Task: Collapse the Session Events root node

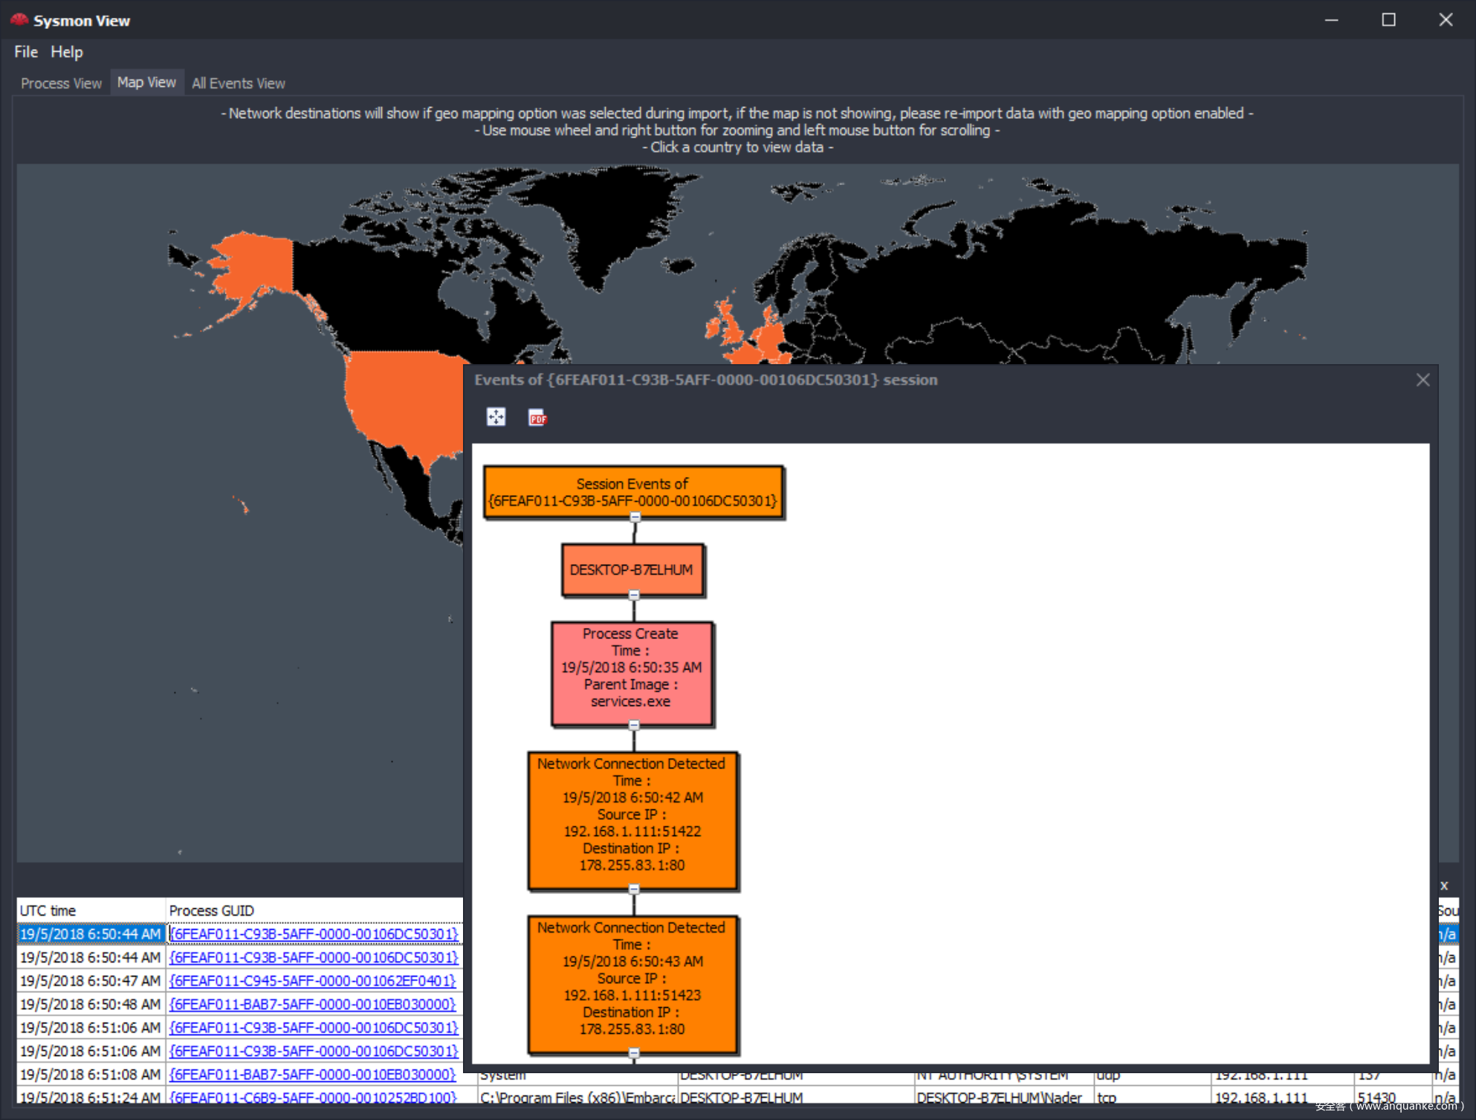Action: tap(635, 517)
